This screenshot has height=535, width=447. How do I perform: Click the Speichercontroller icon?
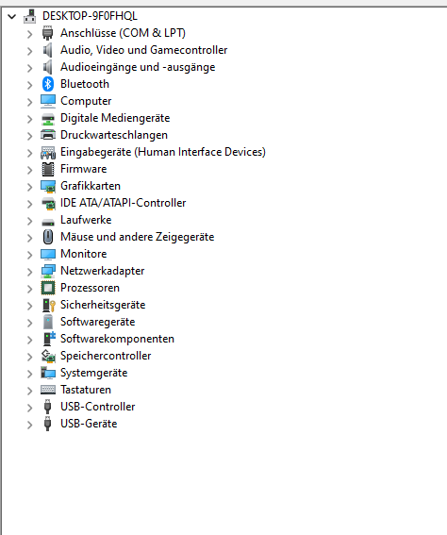pyautogui.click(x=48, y=357)
